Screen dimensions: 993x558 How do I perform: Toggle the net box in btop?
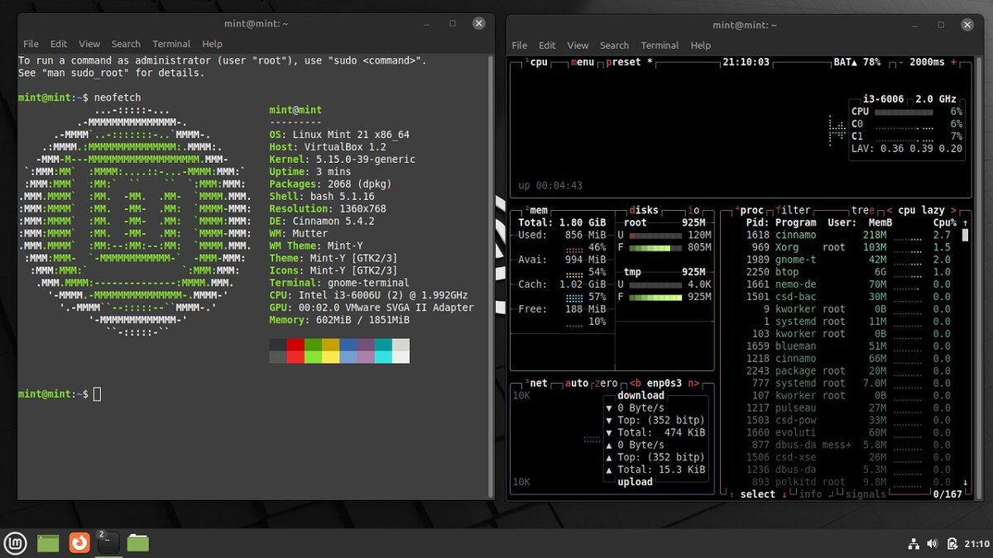click(x=538, y=384)
